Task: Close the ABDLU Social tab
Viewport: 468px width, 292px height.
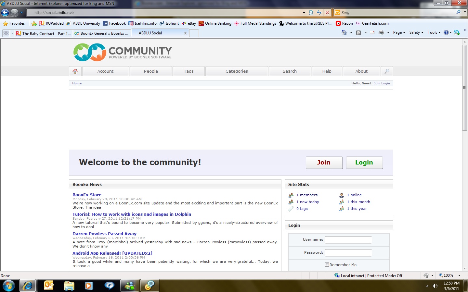Action: coord(185,33)
